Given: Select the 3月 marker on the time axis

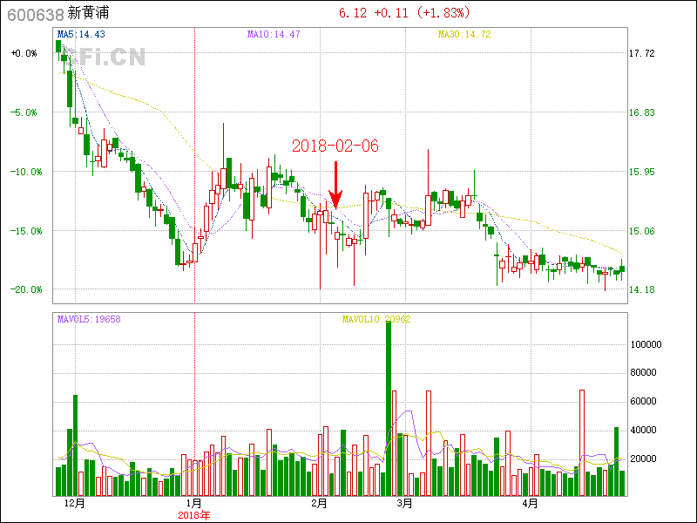Looking at the screenshot, I should 403,503.
